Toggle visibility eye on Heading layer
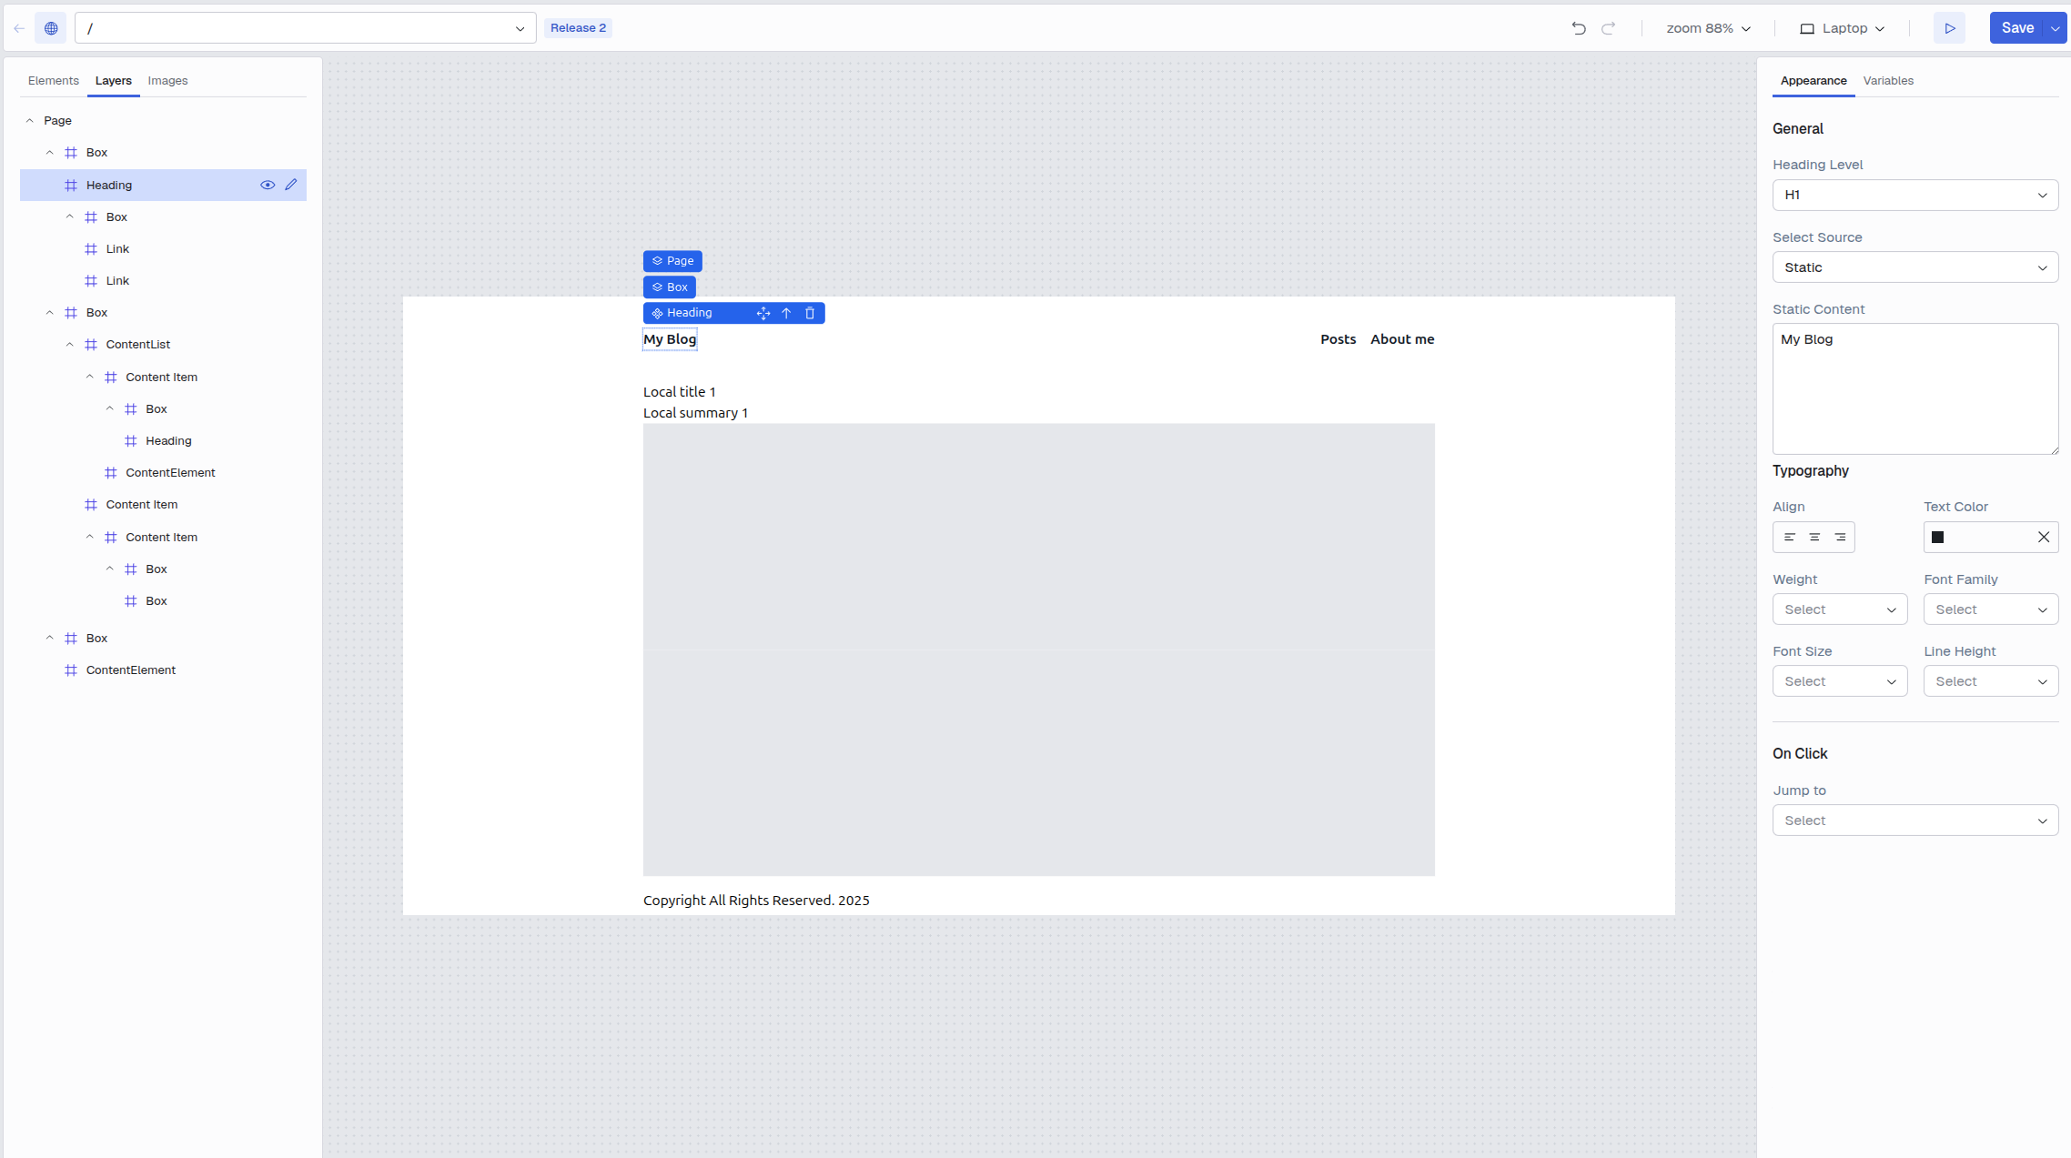2071x1158 pixels. coord(268,185)
